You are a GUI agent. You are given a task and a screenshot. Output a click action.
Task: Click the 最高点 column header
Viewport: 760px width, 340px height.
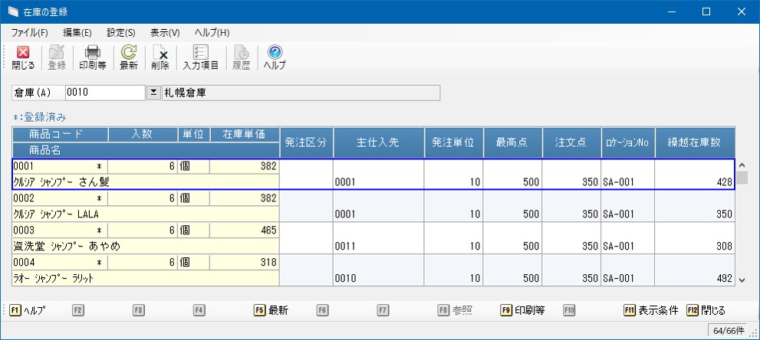[513, 142]
